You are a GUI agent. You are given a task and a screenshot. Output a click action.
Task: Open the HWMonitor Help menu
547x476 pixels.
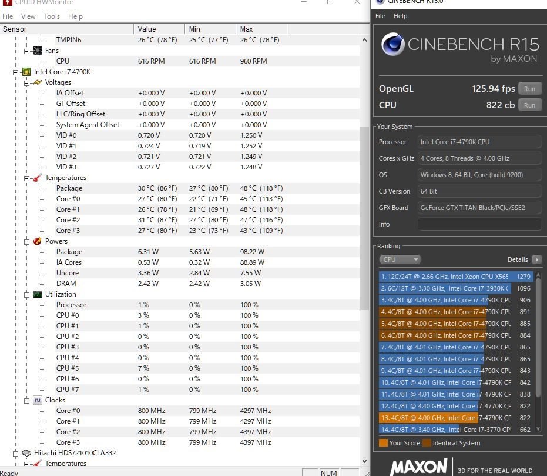75,16
